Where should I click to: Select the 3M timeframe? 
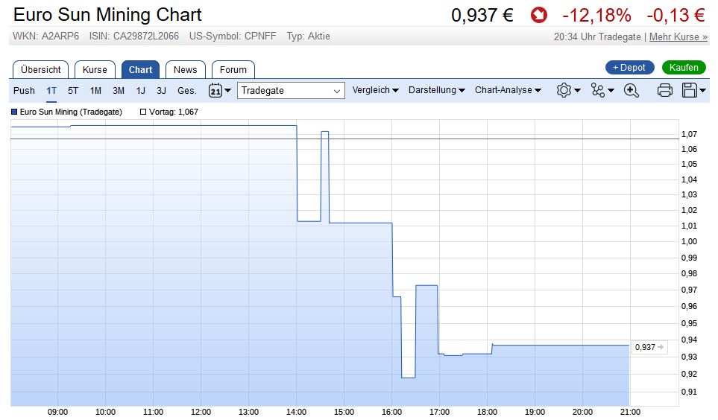tap(118, 91)
